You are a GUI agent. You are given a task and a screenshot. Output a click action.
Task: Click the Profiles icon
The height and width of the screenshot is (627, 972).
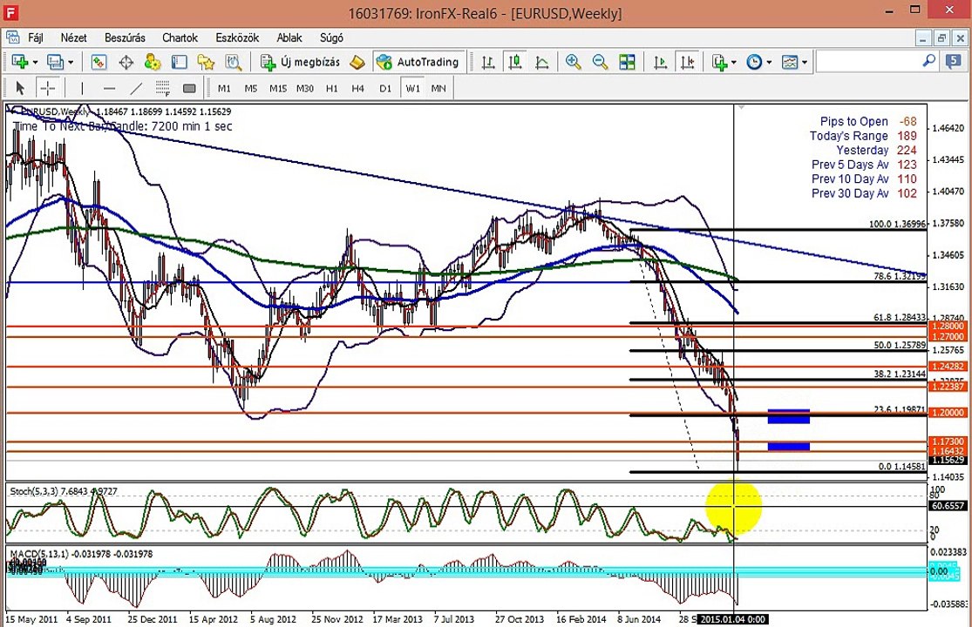pos(55,62)
